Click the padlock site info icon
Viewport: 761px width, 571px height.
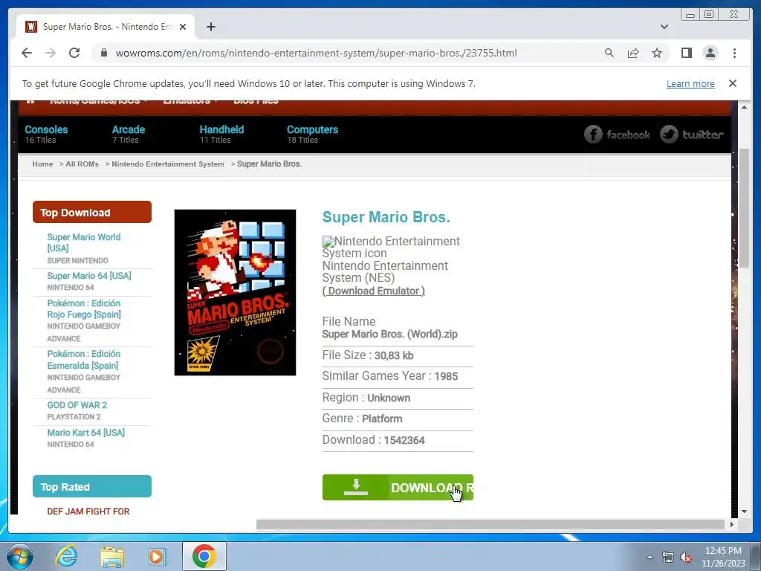(104, 53)
